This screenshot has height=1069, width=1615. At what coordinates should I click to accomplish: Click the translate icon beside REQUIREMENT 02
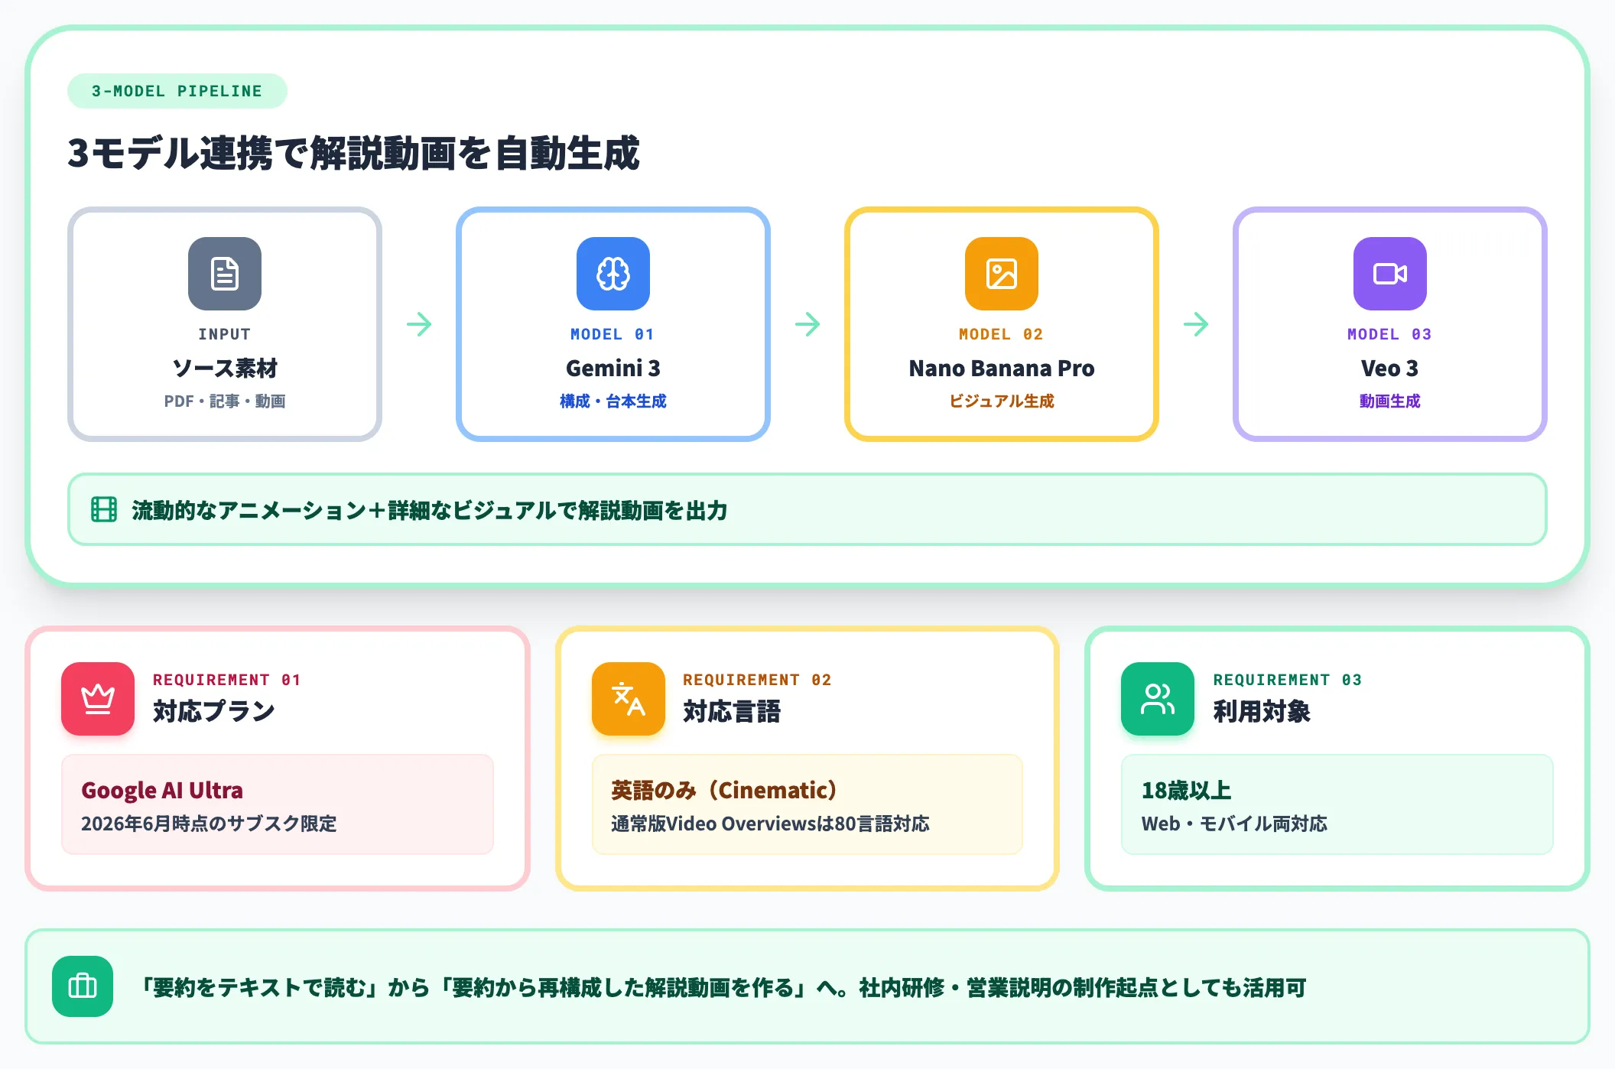point(629,699)
